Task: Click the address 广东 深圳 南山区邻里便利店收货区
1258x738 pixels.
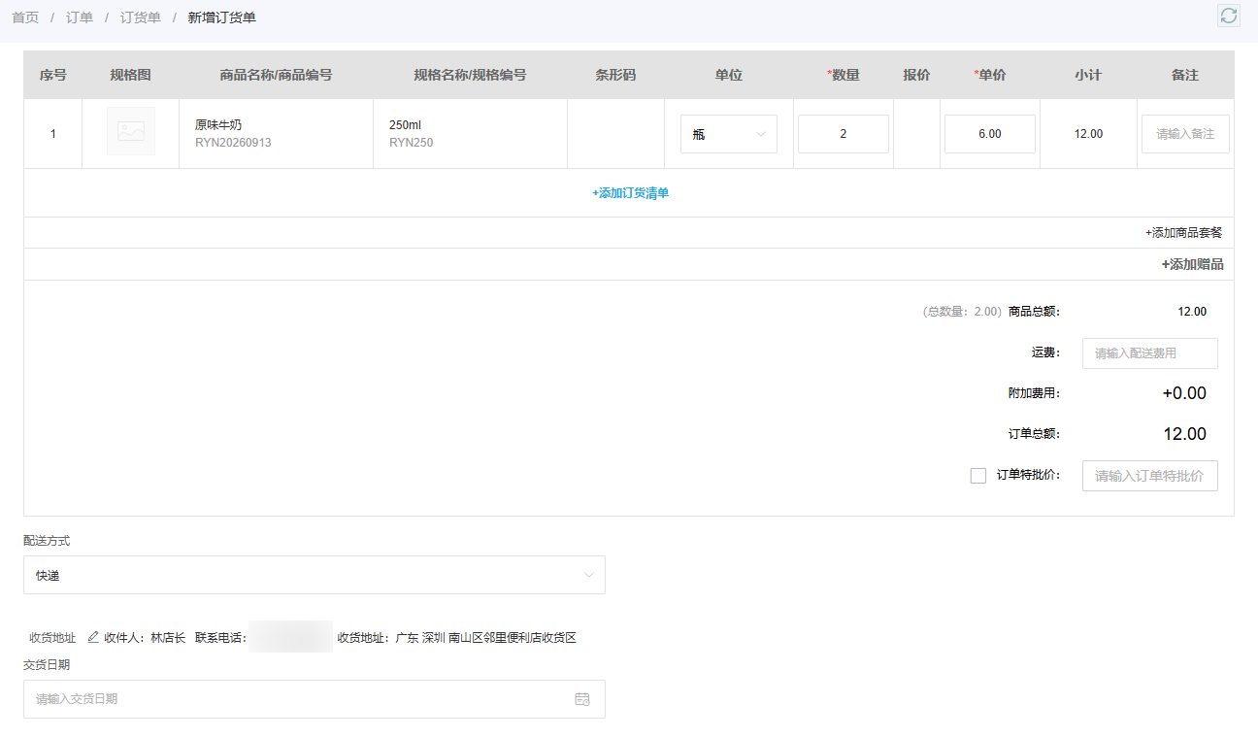Action: (486, 638)
